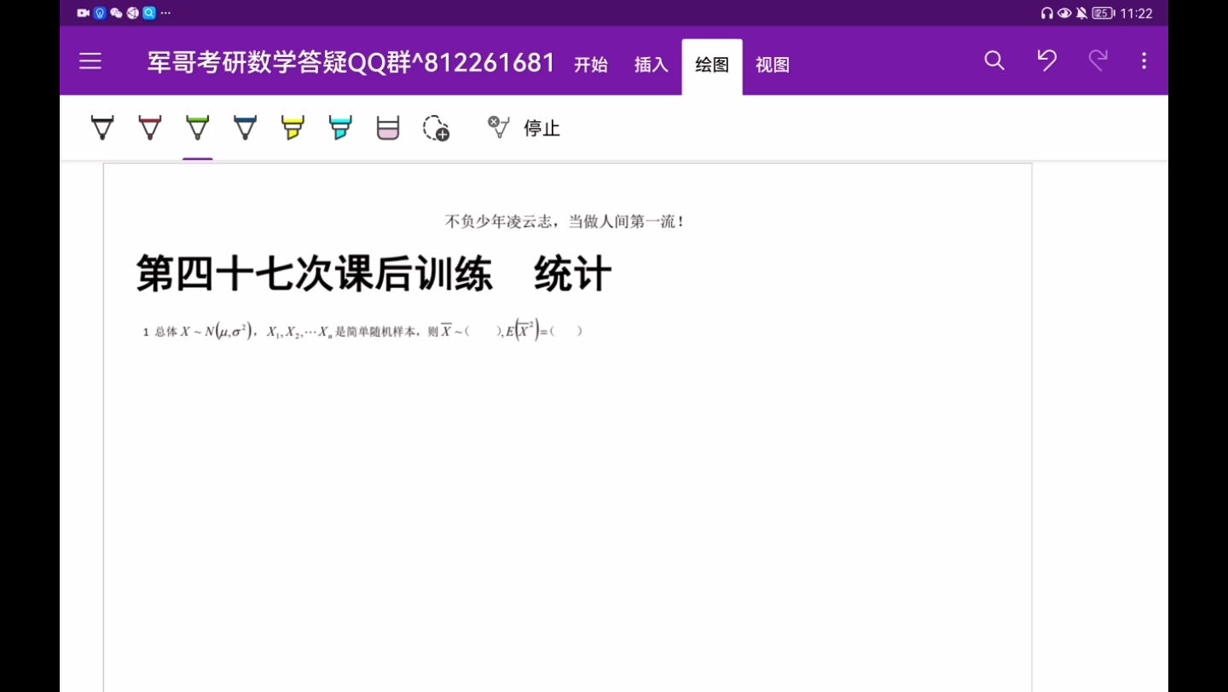Choose the teal highlighter
This screenshot has width=1228, height=692.
coord(340,128)
